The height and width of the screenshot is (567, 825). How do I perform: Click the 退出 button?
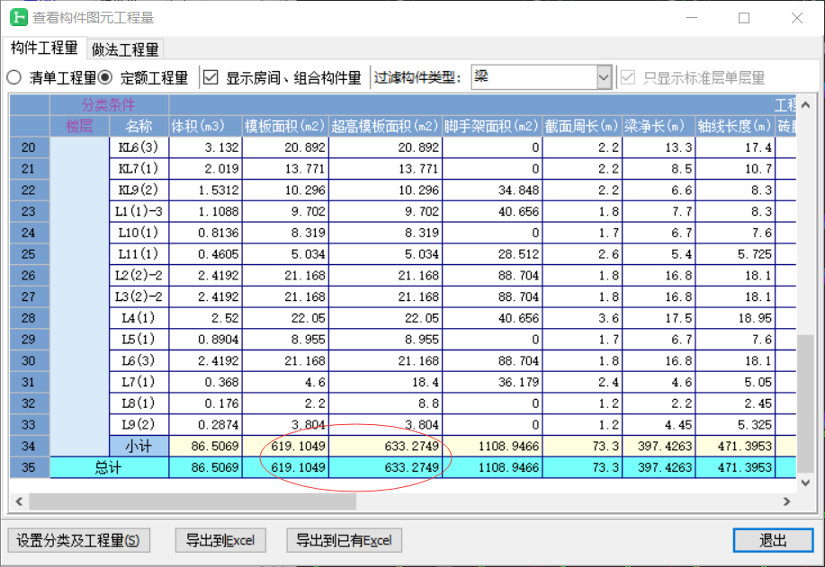[773, 540]
